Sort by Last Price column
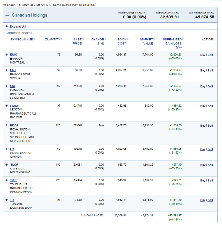The height and width of the screenshot is (226, 222). (x=77, y=42)
